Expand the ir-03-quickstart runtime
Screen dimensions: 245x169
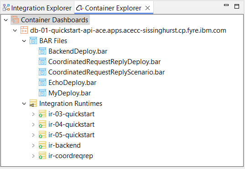tap(33, 114)
